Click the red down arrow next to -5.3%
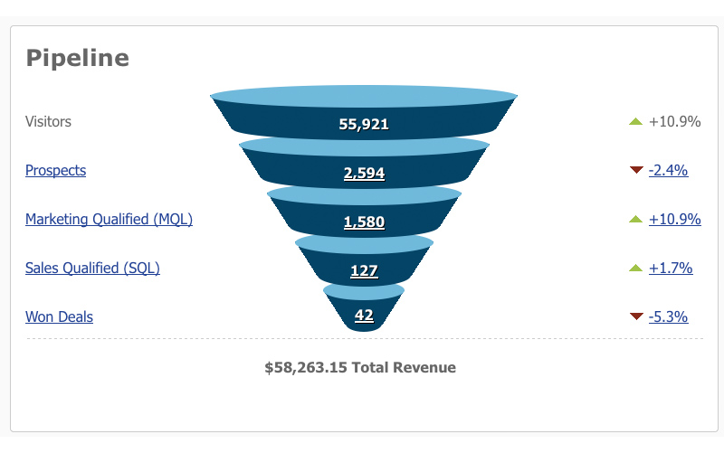Screen dimensions: 724x453 [635, 316]
